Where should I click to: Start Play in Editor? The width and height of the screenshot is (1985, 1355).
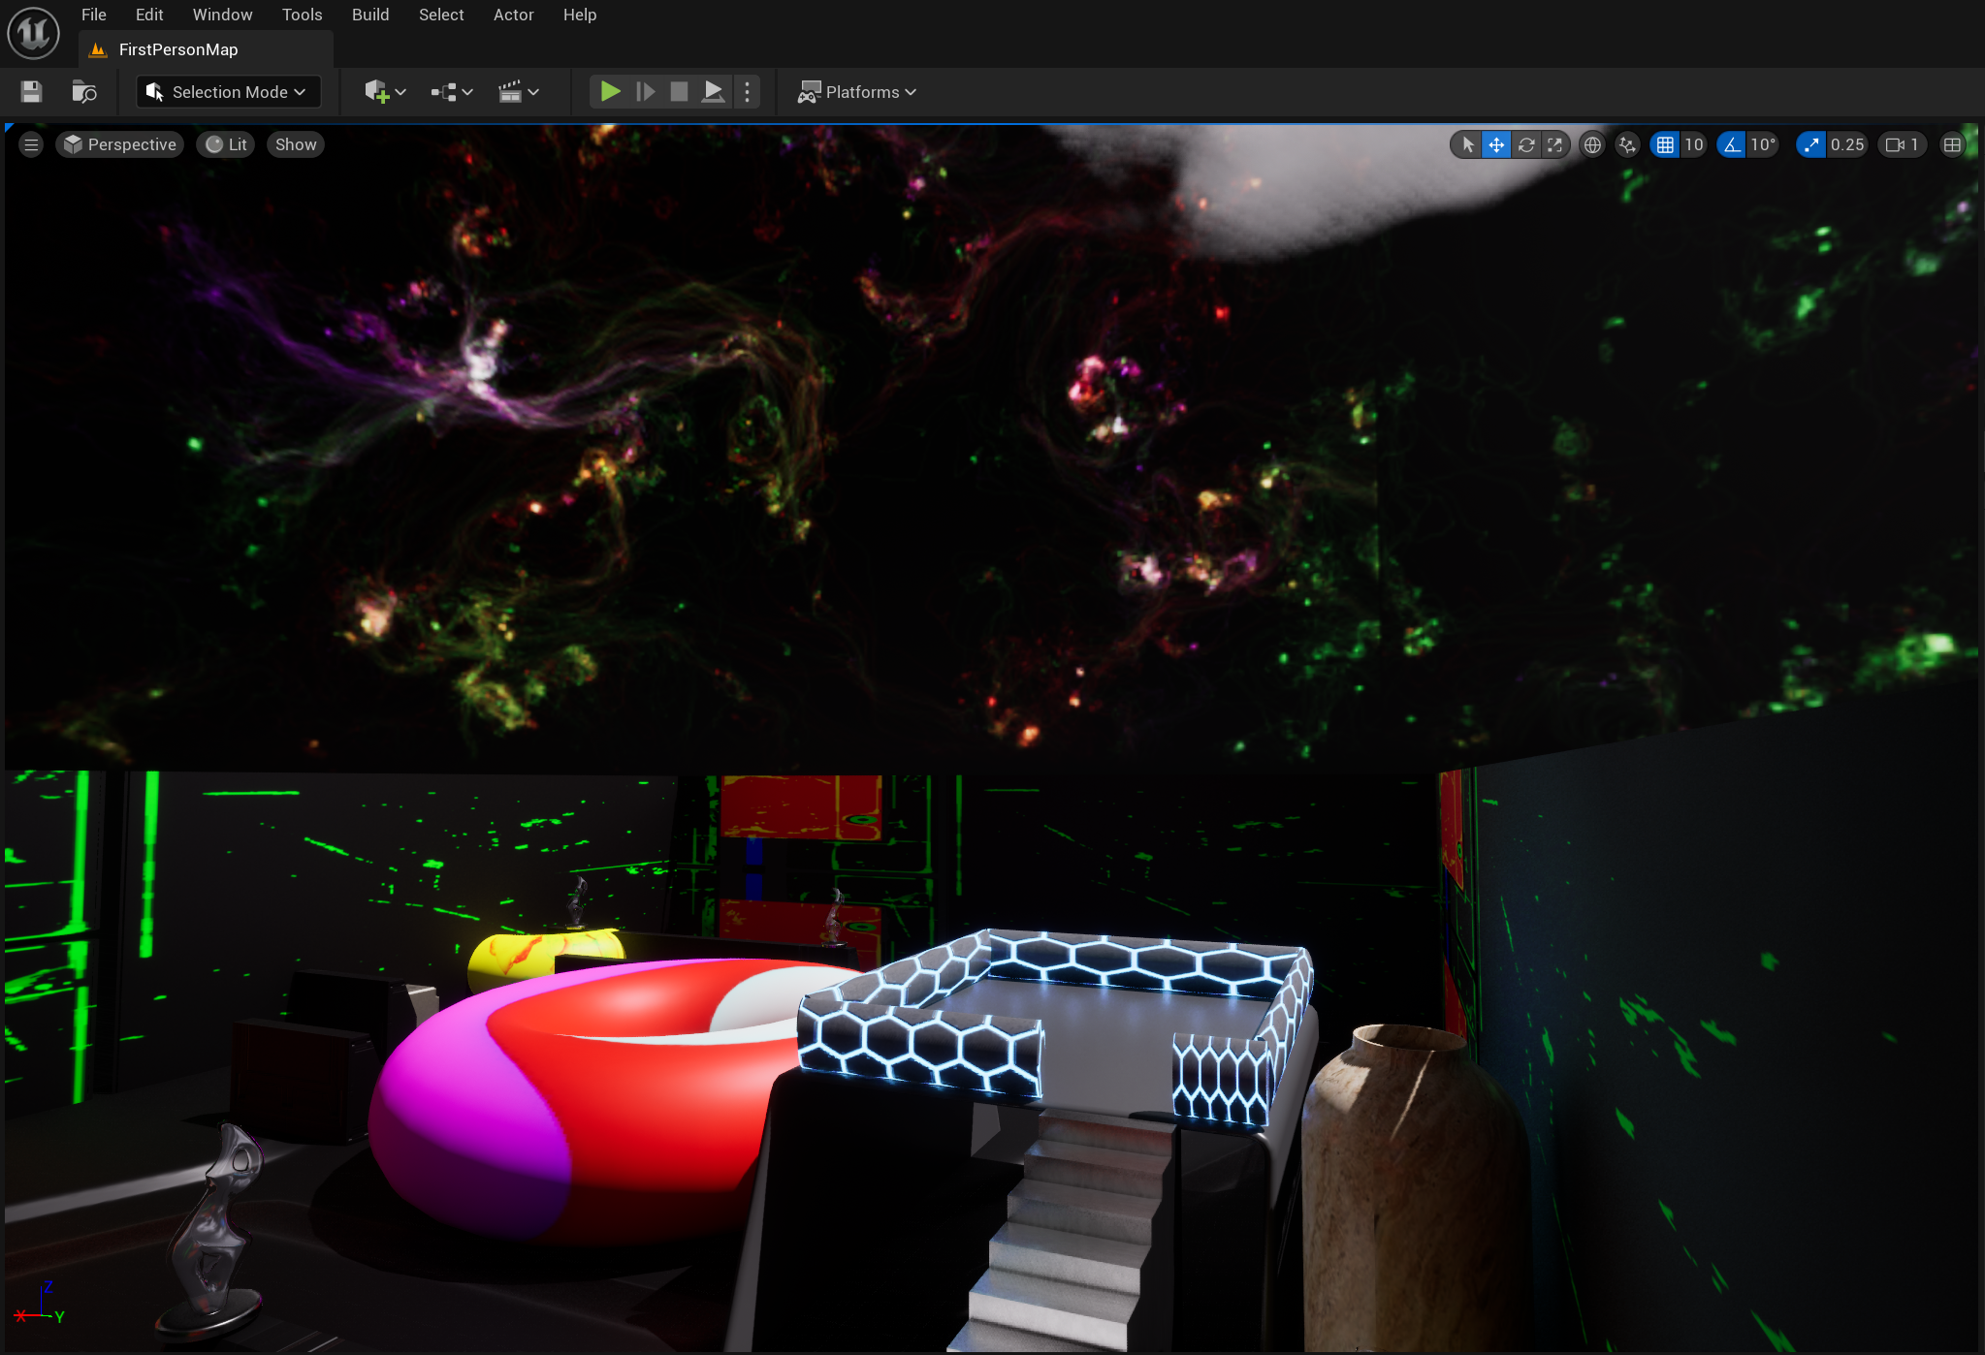point(610,92)
